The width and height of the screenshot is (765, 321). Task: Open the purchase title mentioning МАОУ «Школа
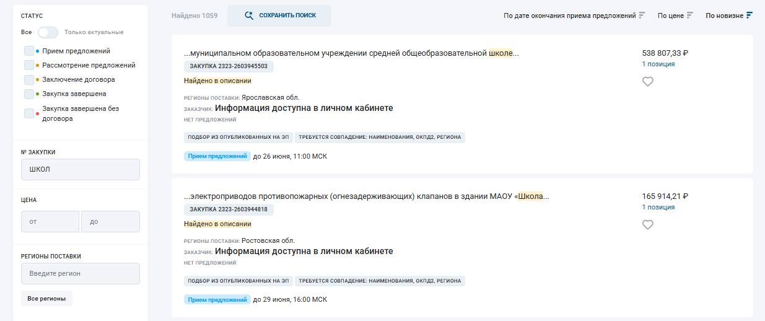click(x=367, y=196)
